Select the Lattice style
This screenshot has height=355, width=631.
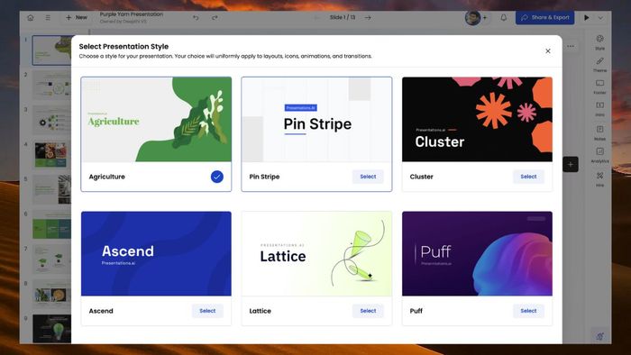368,311
